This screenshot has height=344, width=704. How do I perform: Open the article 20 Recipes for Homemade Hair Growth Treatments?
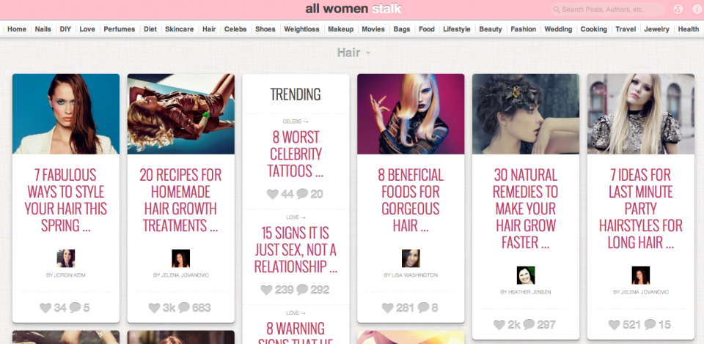(x=180, y=200)
